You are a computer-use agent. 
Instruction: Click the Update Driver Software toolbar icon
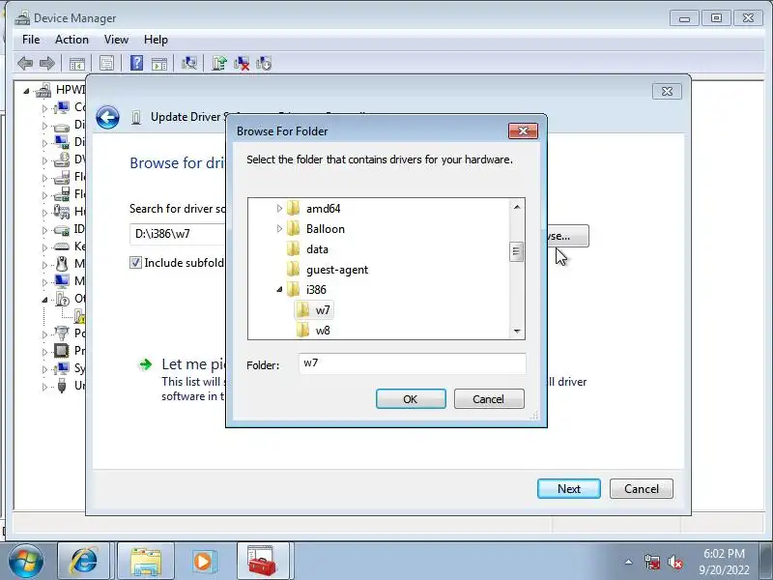(219, 63)
